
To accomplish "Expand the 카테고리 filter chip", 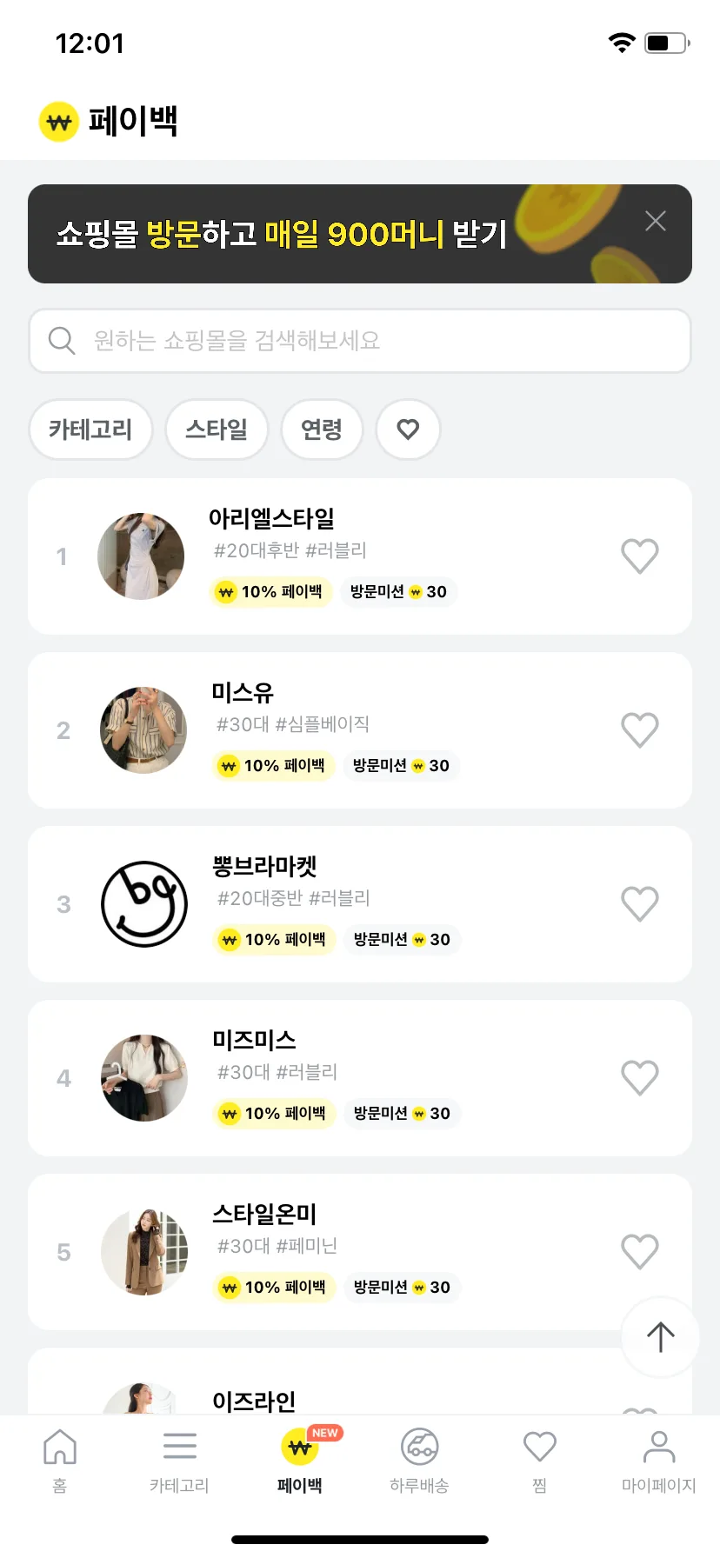I will (90, 429).
